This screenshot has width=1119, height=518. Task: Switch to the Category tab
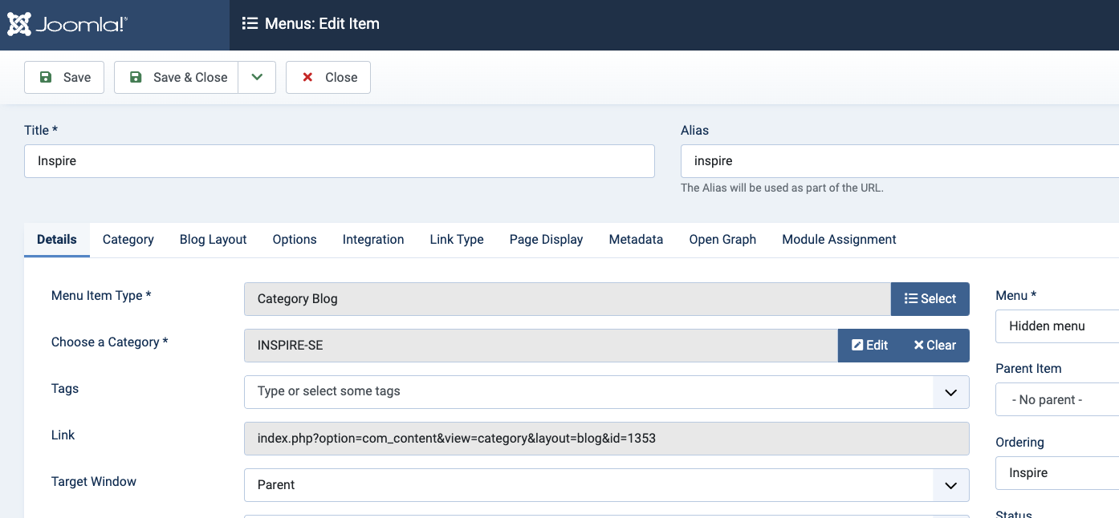[128, 240]
